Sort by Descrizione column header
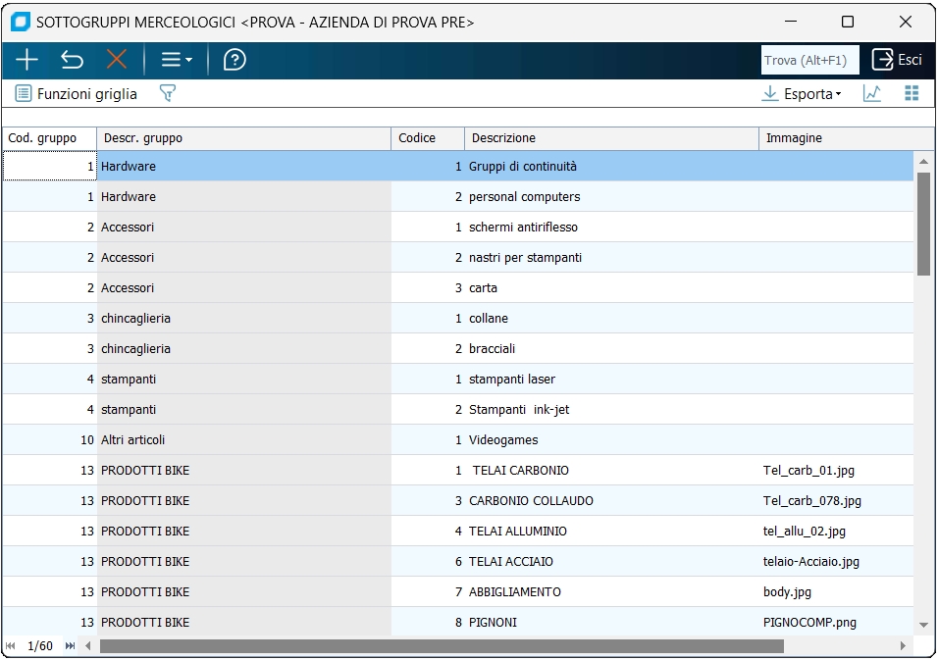Viewport: 938px width, 660px height. point(612,138)
